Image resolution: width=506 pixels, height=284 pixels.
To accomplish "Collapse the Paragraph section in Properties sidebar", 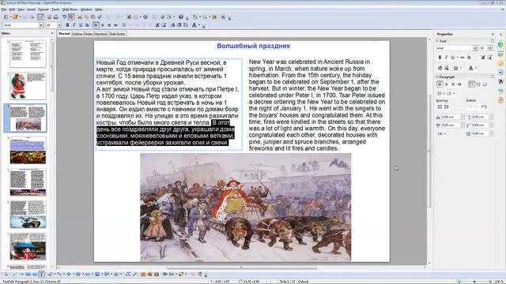I will pos(437,77).
